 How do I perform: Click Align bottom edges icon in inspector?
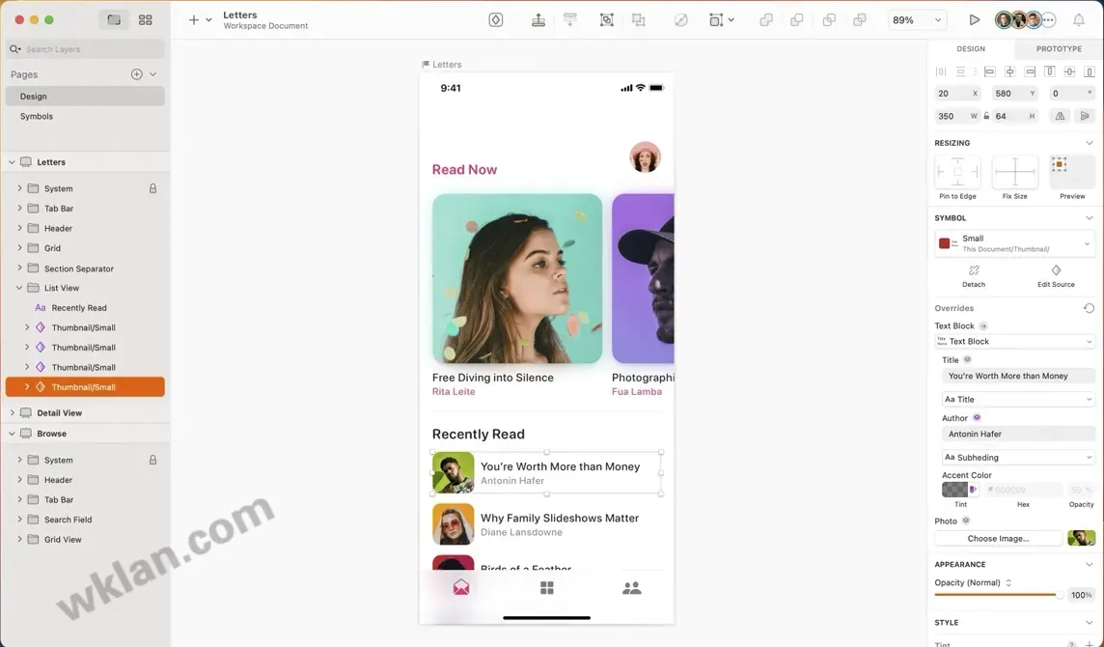[1090, 71]
